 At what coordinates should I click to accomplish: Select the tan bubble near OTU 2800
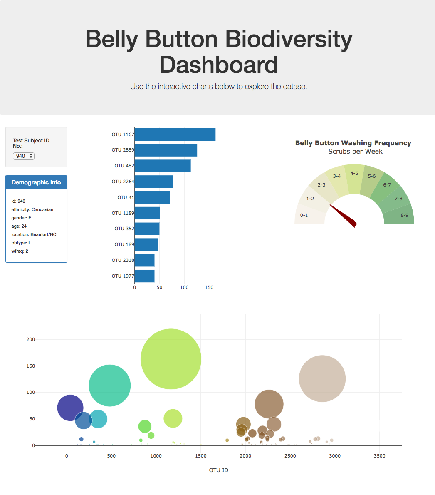(x=322, y=378)
